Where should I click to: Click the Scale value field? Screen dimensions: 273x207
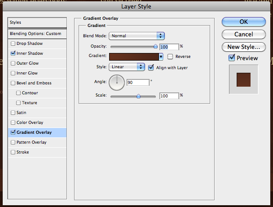(169, 96)
